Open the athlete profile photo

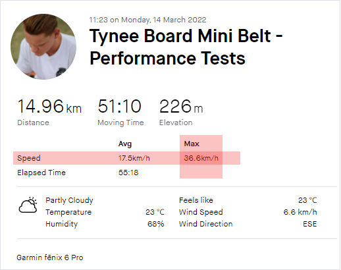tap(43, 47)
